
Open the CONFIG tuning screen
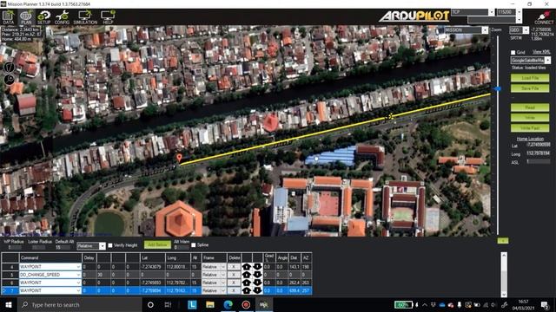[x=62, y=17]
